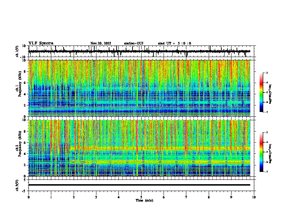Click the "ch.1(V)" waveform axis label

[x=17, y=51]
